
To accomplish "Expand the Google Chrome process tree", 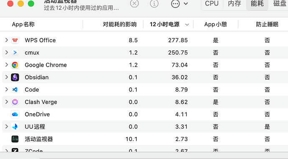I will [7, 65].
